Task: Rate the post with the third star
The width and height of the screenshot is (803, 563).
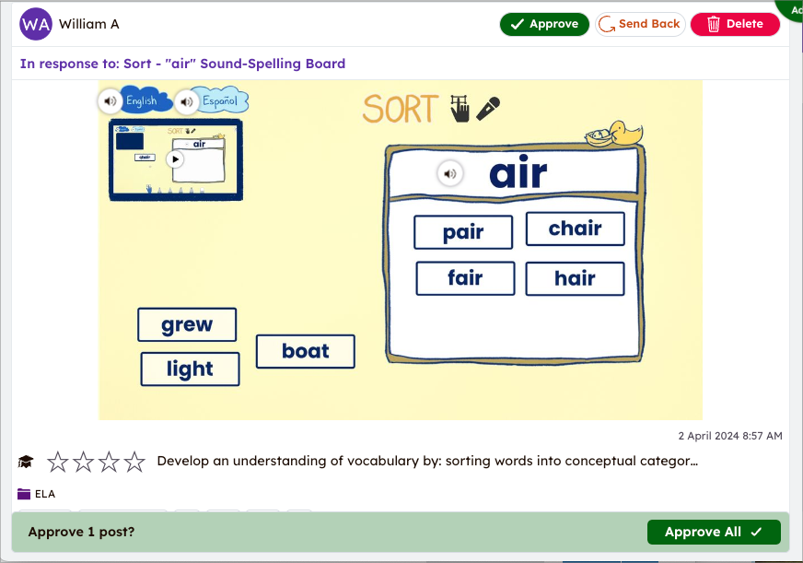Action: (x=110, y=461)
